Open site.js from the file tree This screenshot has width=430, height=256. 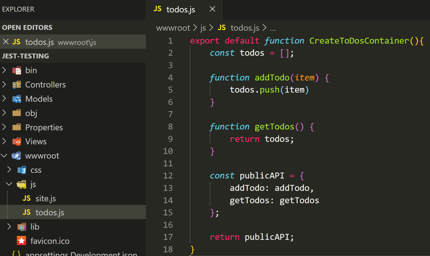46,198
